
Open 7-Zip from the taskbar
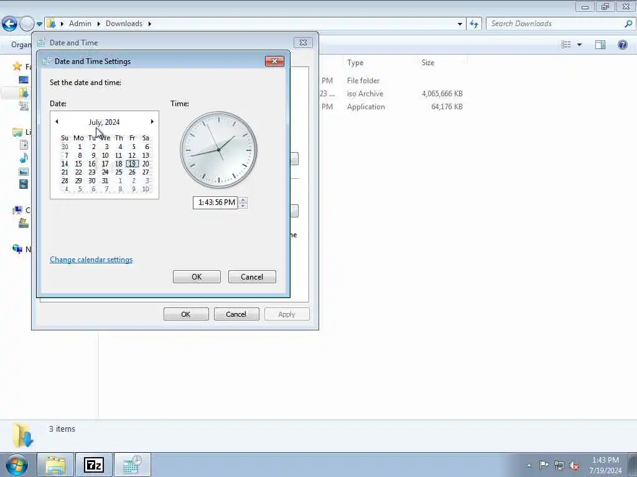94,465
